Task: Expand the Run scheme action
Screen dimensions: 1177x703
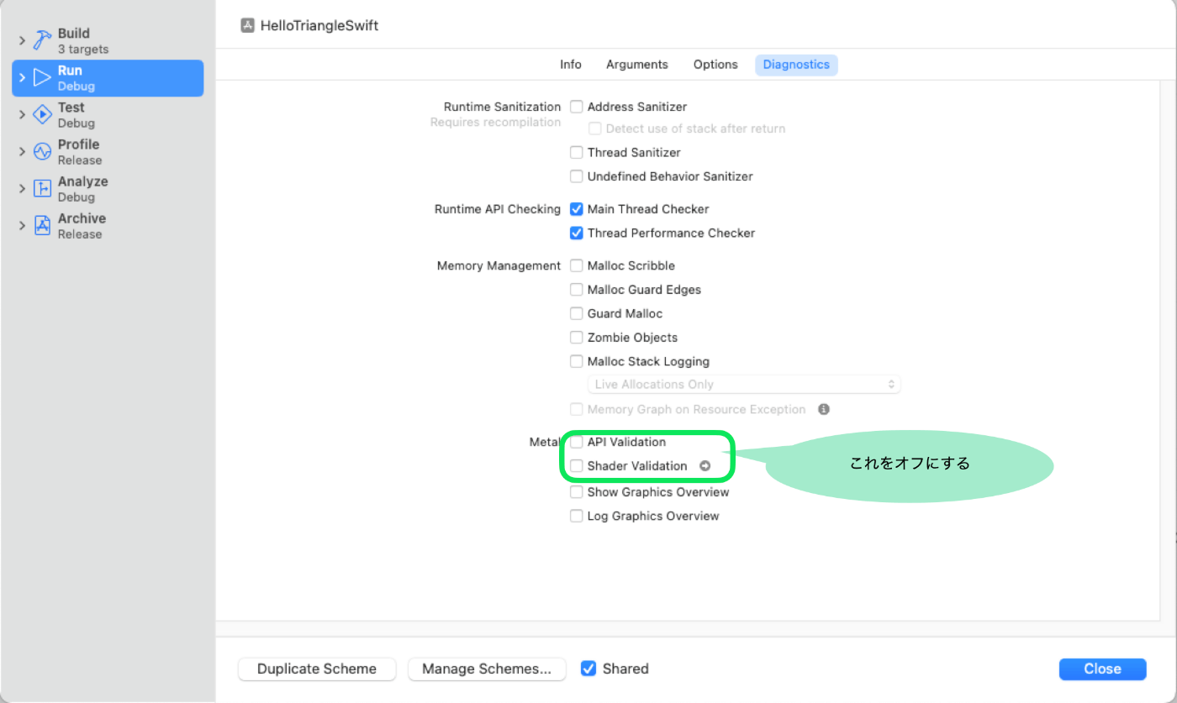Action: click(x=23, y=78)
